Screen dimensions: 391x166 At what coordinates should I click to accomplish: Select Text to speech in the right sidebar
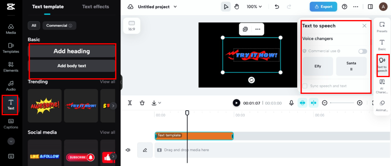[382, 65]
